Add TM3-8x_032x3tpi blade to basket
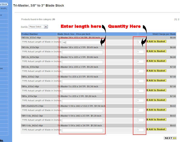180x142 pixels. [156, 51]
